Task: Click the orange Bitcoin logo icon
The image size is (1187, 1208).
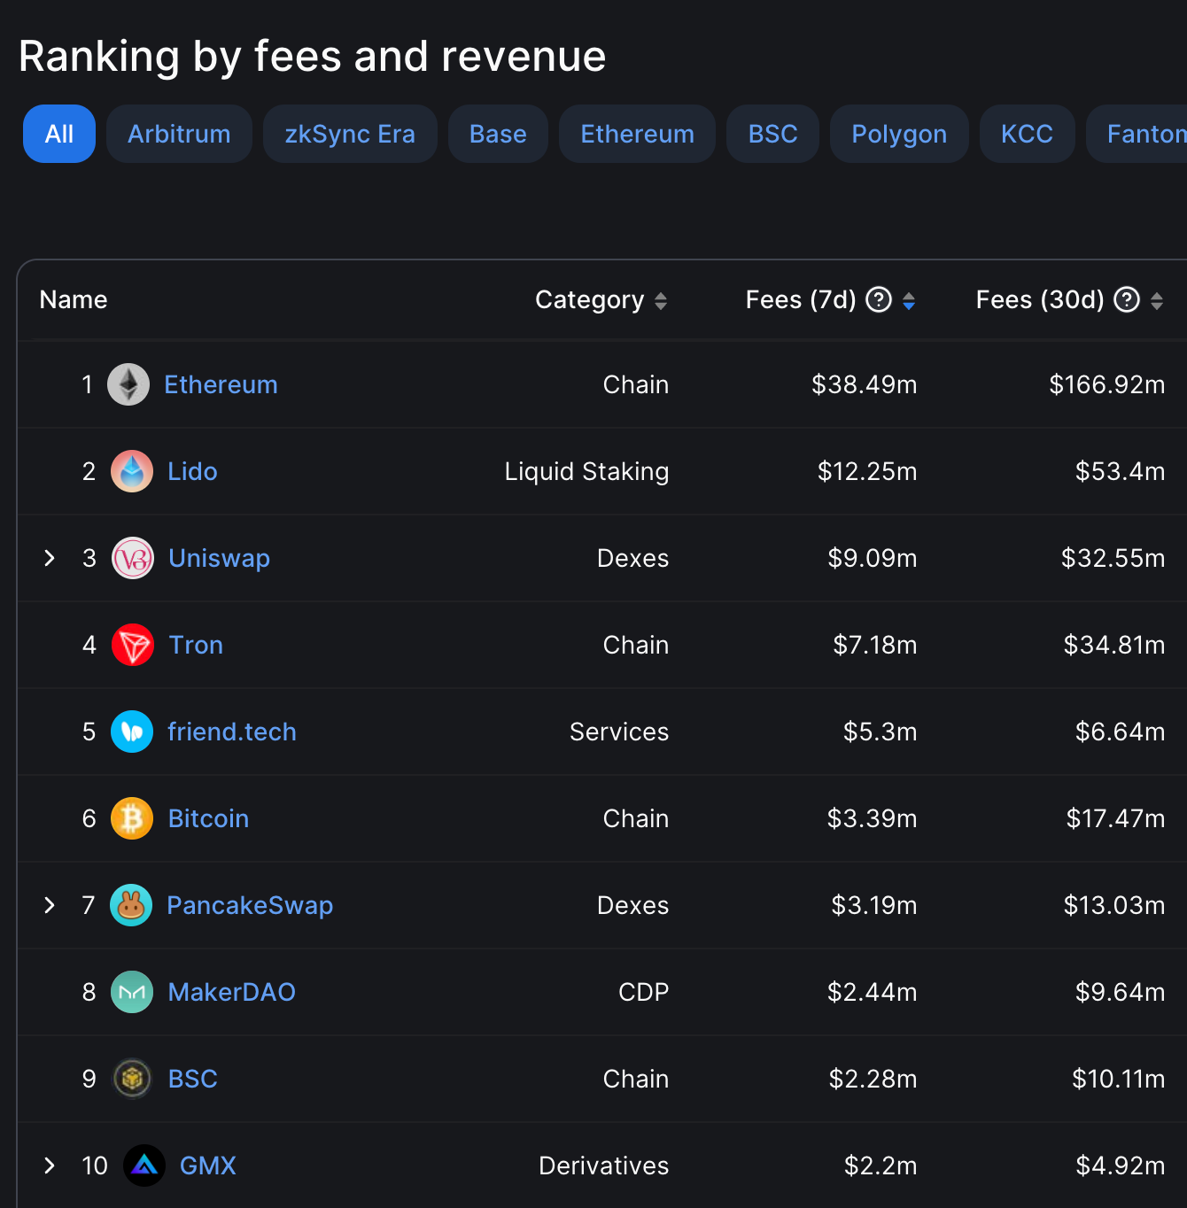Action: [132, 818]
